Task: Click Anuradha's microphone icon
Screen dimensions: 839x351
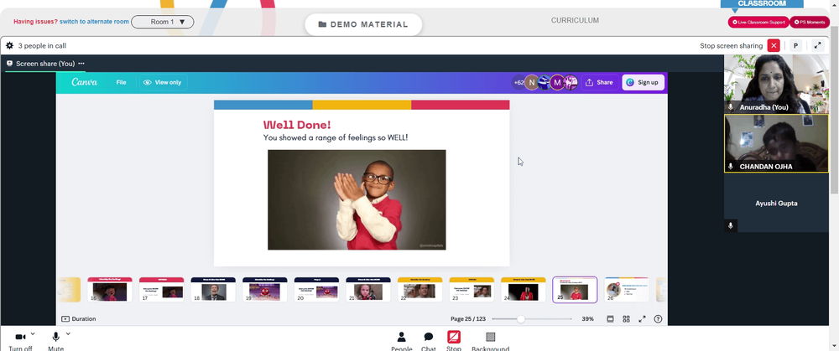Action: click(x=731, y=107)
